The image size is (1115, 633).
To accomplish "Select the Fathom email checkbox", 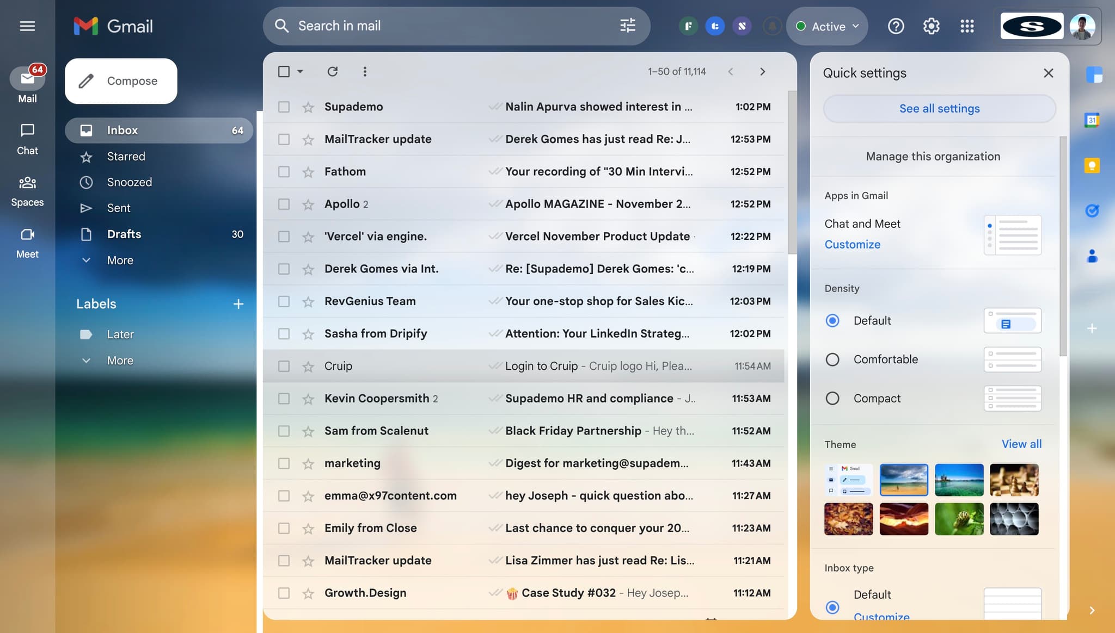I will [284, 172].
